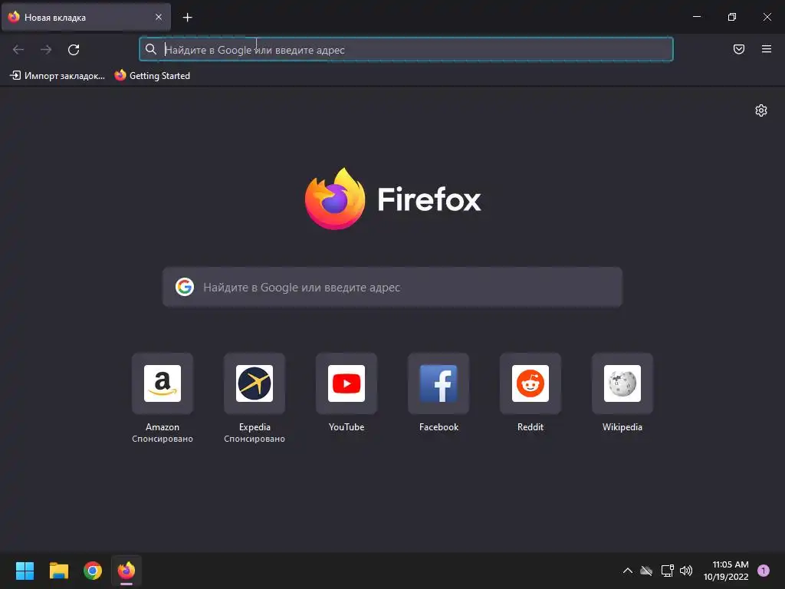Click the center Google search box
This screenshot has height=589, width=785.
392,287
